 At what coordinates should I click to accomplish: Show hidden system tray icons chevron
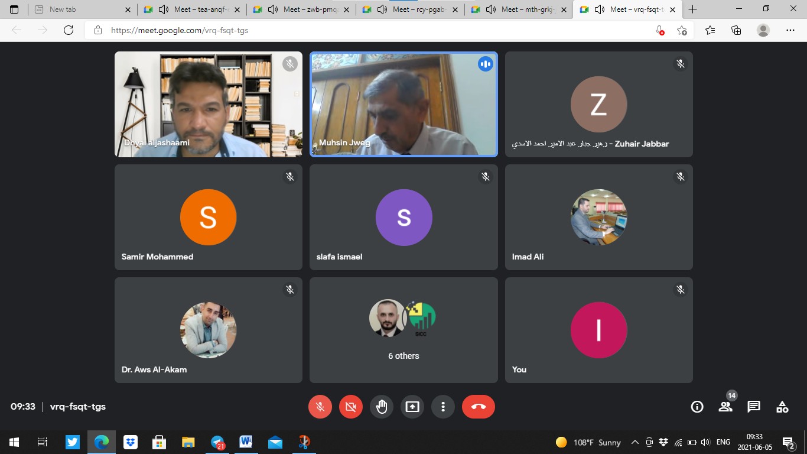tap(635, 442)
